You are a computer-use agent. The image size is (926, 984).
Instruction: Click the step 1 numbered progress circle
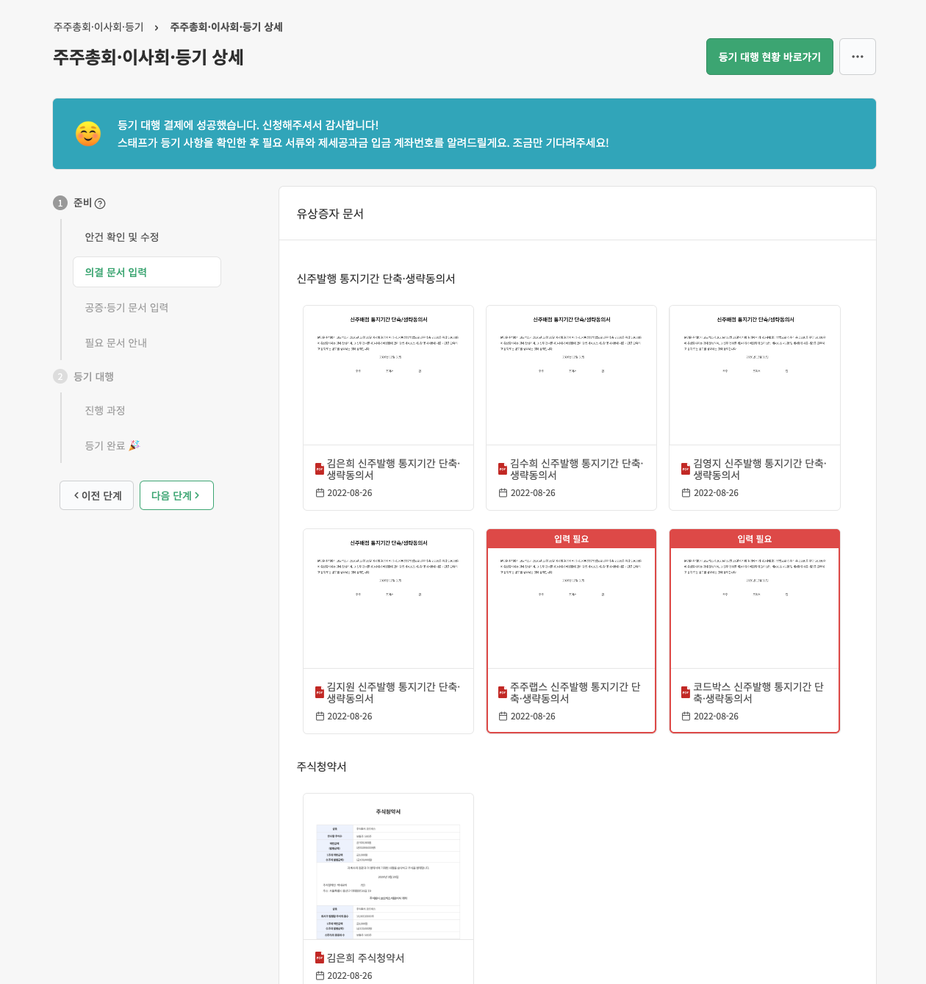[60, 203]
